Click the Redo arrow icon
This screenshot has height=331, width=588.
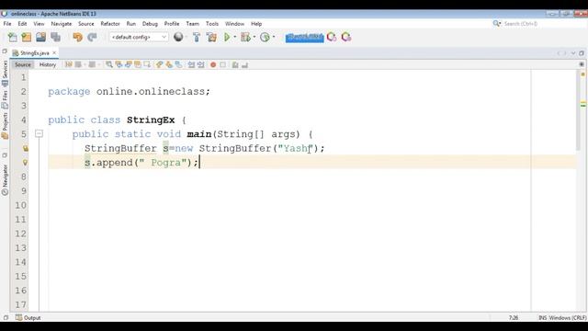point(92,37)
